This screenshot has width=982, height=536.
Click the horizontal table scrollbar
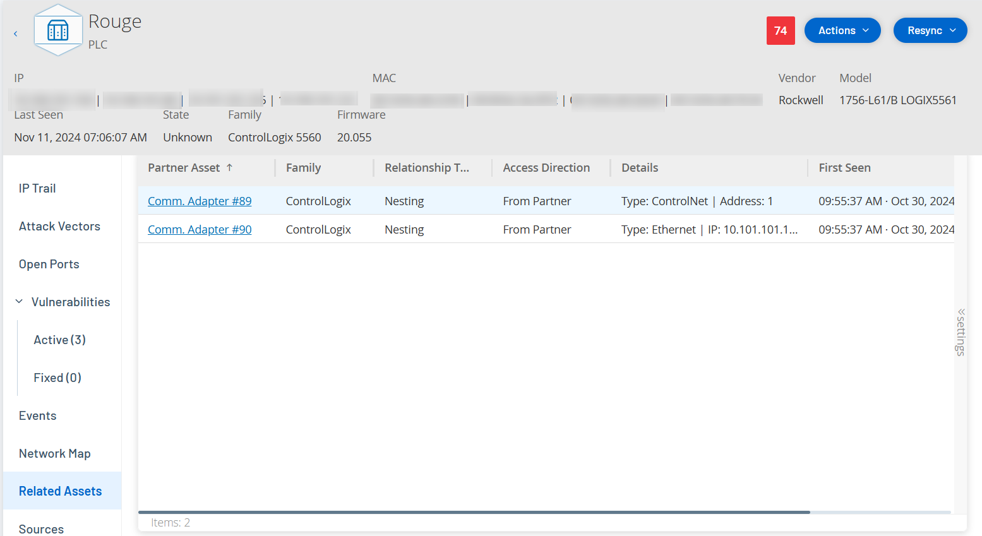[474, 512]
